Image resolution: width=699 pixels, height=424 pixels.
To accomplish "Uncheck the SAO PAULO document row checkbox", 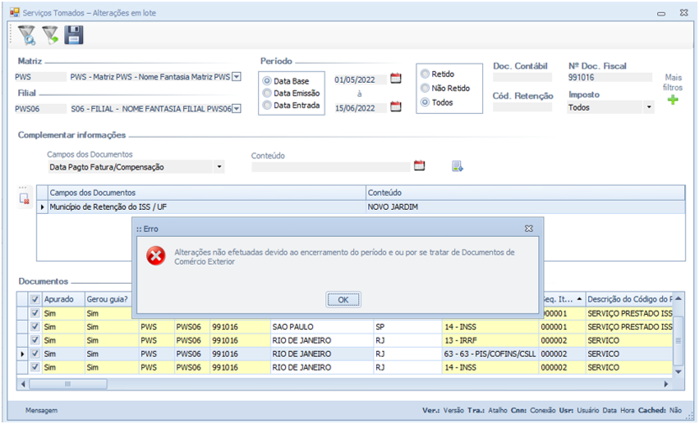I will pos(34,326).
